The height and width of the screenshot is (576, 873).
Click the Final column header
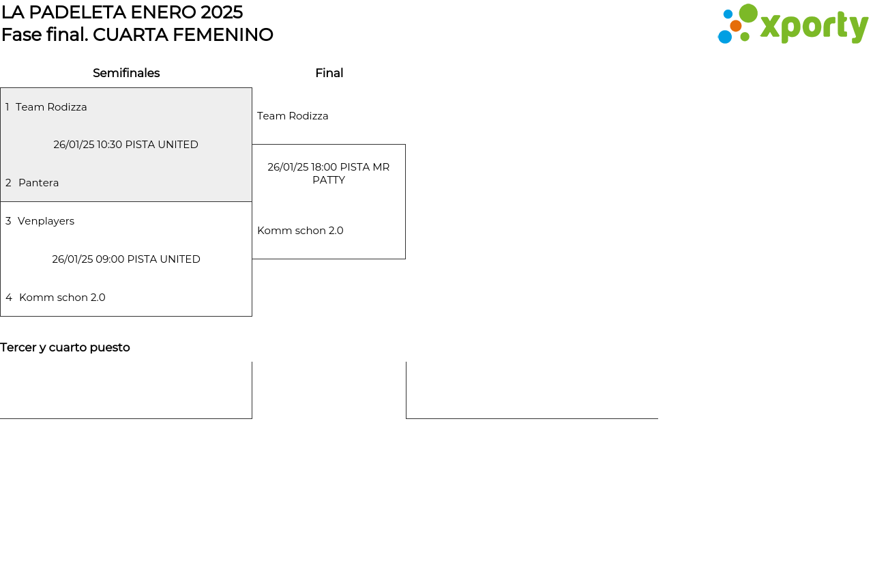[x=329, y=73]
